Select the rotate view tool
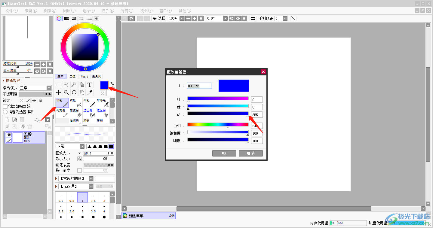 pyautogui.click(x=74, y=93)
